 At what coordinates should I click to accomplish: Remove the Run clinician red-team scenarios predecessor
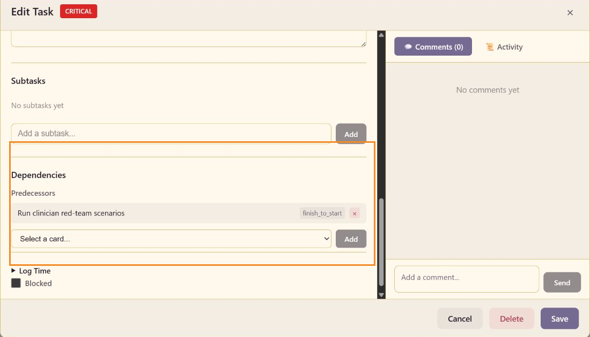click(x=355, y=213)
